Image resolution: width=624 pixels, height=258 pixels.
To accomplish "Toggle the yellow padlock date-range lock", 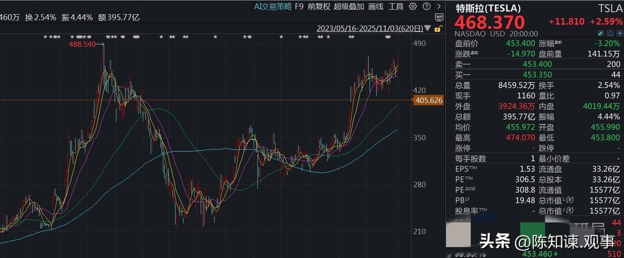I will pos(438,29).
